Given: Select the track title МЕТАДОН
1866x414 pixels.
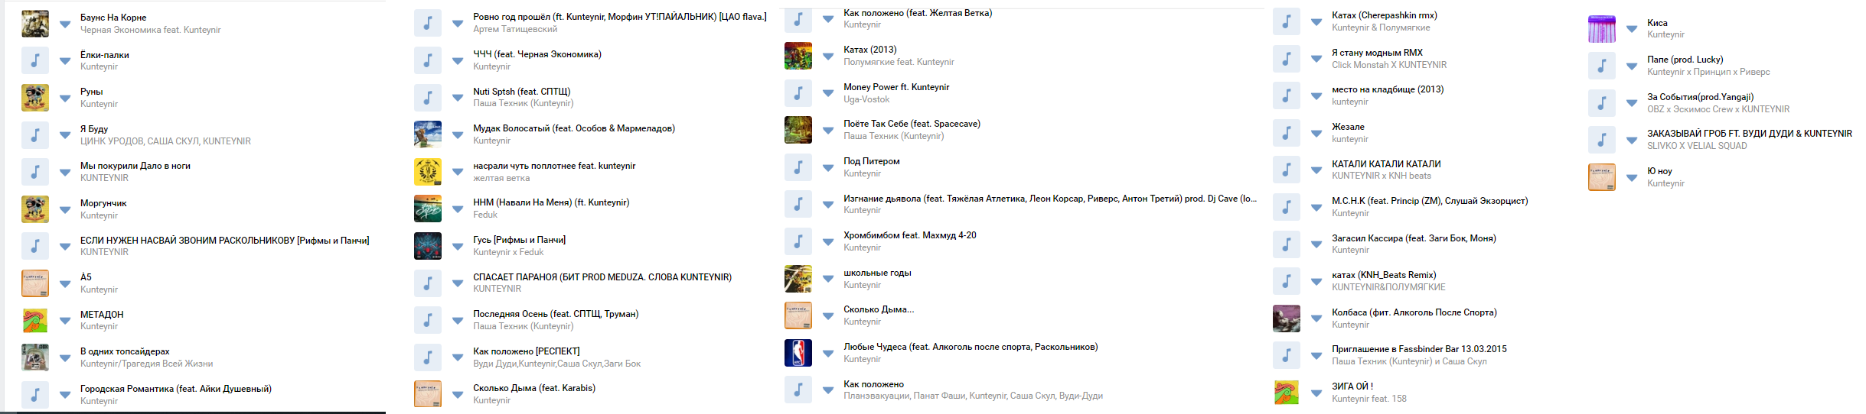Looking at the screenshot, I should 102,314.
